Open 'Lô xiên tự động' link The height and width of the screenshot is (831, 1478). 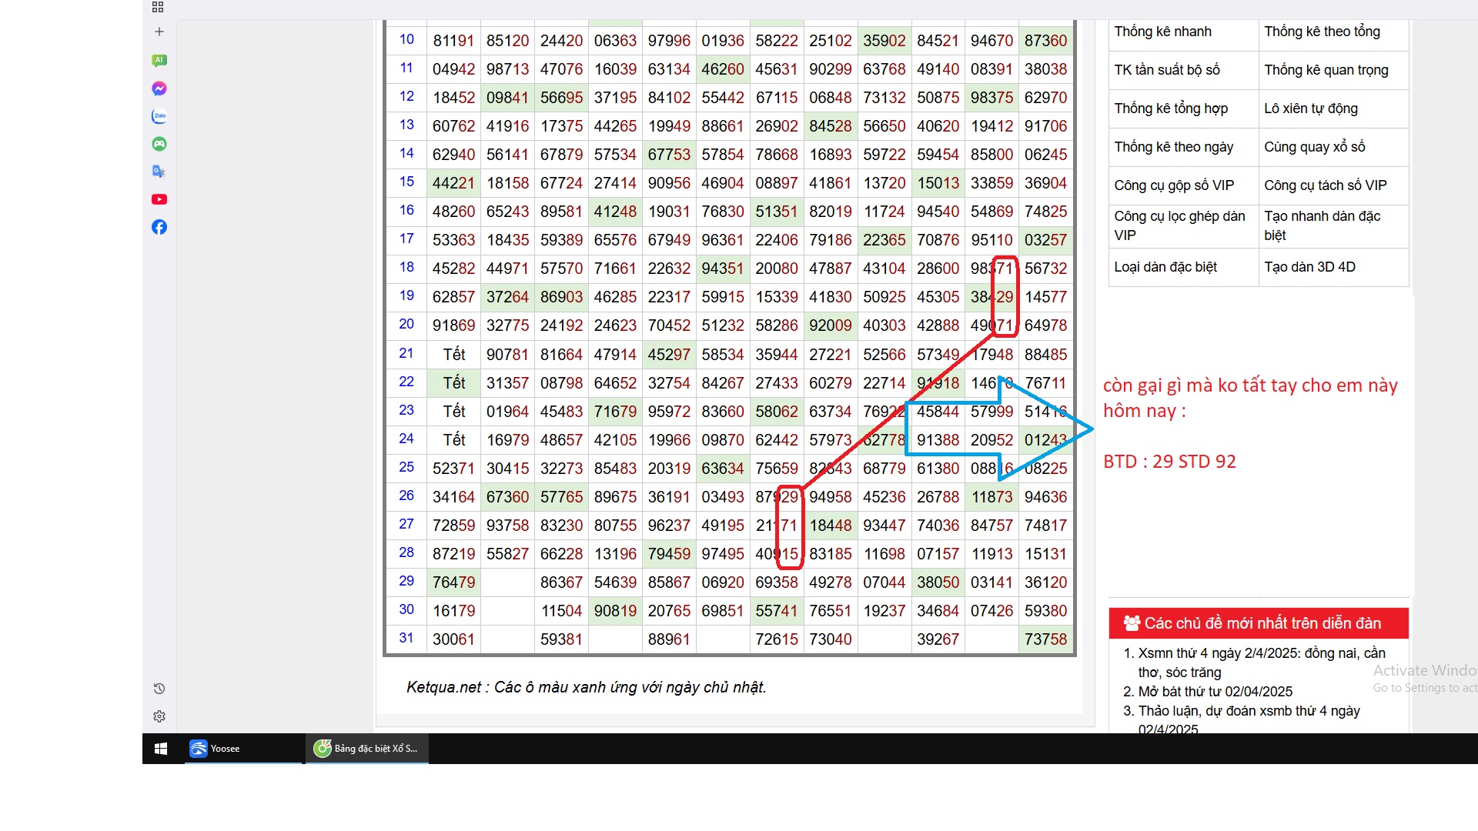tap(1310, 108)
